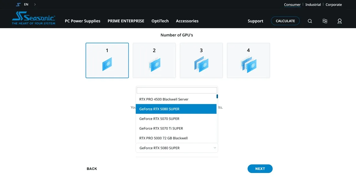Image resolution: width=356 pixels, height=178 pixels.
Task: Choose RTX PRO 5000 72 GB Blackwell option
Action: click(x=176, y=138)
